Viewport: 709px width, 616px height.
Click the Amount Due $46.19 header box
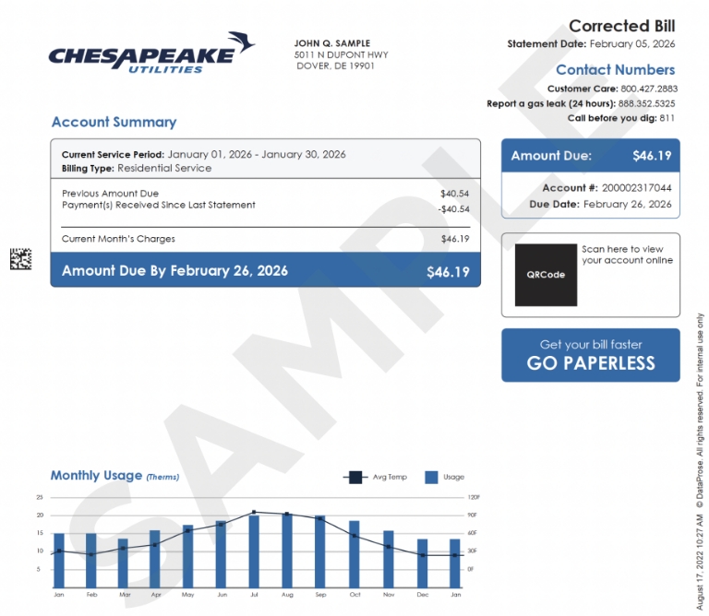[591, 155]
